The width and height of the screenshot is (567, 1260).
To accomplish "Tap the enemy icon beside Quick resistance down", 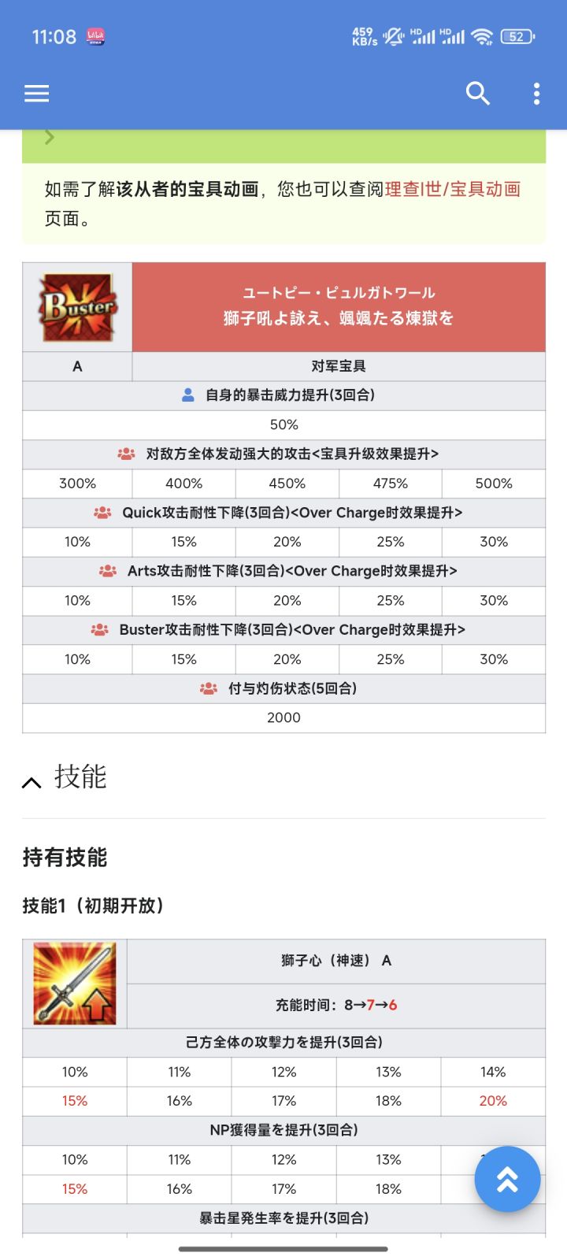I will tap(102, 513).
